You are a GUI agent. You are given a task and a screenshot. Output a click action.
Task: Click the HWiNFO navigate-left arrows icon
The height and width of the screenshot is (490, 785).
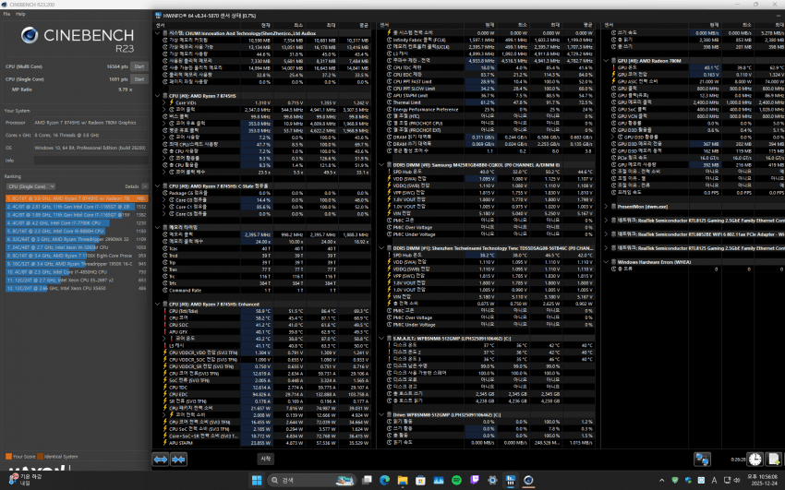pyautogui.click(x=160, y=458)
